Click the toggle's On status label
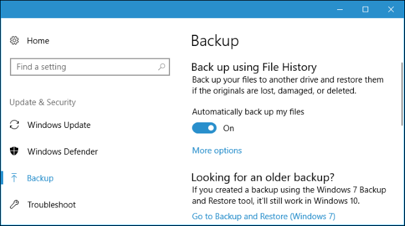 coord(229,128)
